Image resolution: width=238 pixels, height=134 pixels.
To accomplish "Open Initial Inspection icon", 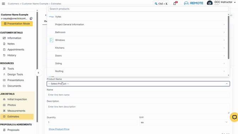I will 4,99.
